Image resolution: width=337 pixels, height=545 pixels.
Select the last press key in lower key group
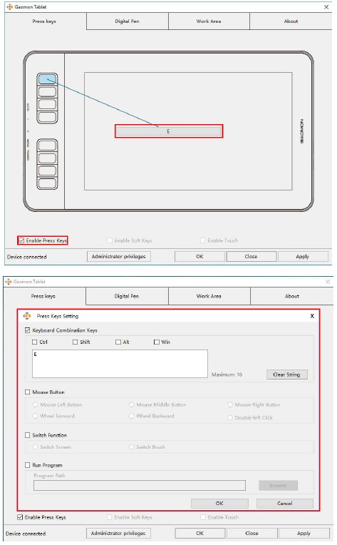click(47, 183)
